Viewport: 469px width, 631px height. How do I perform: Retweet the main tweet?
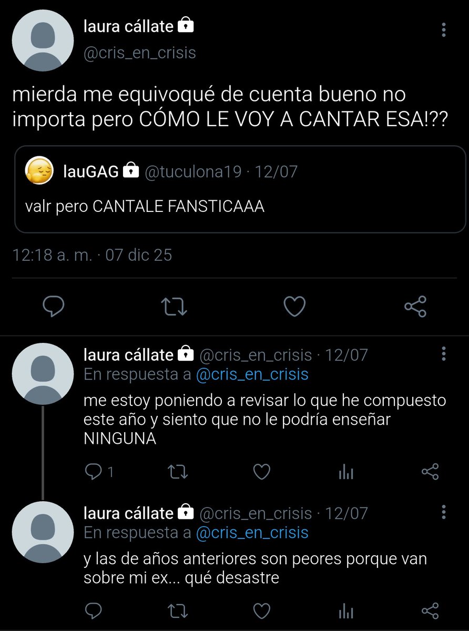[175, 306]
